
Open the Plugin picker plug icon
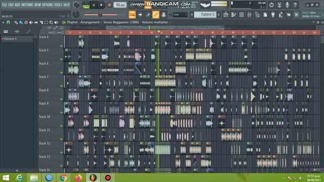pyautogui.click(x=273, y=15)
